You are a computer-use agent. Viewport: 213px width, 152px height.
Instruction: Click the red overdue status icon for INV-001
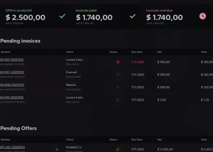point(117,62)
